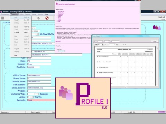Click the people graphic on the NProfile splash
The image size is (166, 124).
(66, 93)
